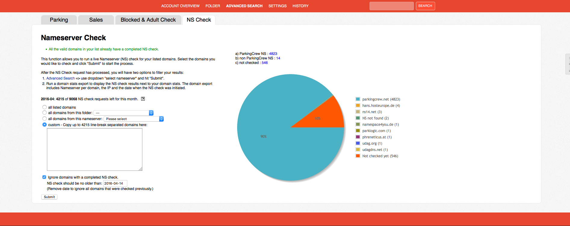Image resolution: width=570 pixels, height=226 pixels.
Task: Open the folder selection dropdown
Action: click(x=123, y=113)
